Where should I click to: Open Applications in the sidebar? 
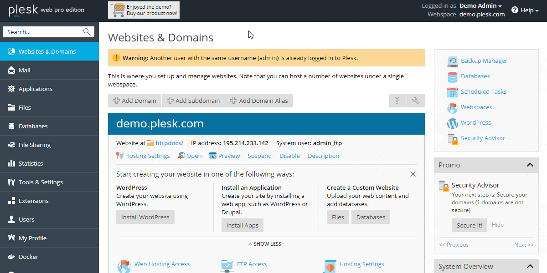49,89
